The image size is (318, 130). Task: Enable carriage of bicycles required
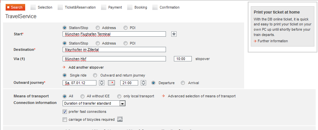(65, 119)
